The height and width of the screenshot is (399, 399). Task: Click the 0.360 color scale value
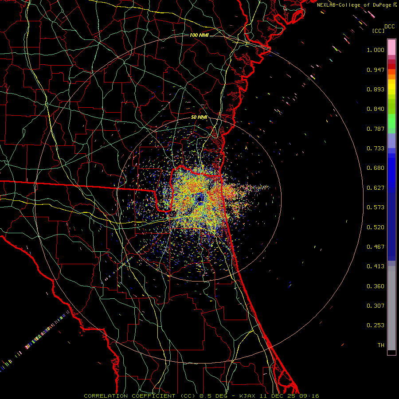376,286
